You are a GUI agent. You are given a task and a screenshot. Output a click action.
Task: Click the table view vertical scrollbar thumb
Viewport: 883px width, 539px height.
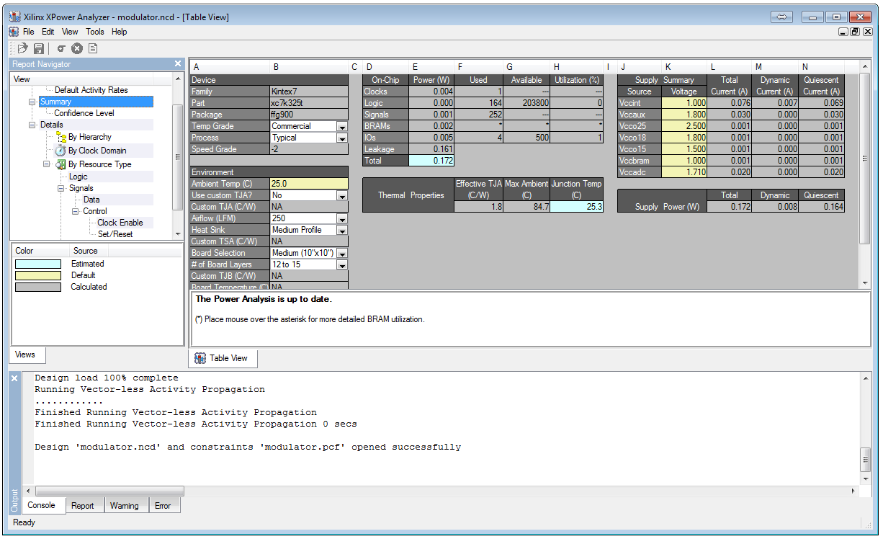point(866,159)
